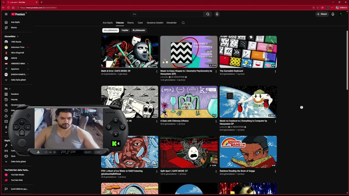Click the page vertical scrollbar

[347, 60]
